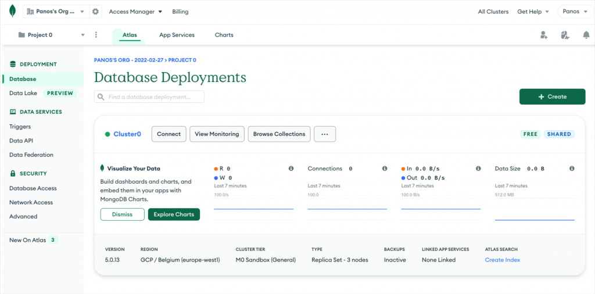Open Data Lake in sidebar
Screen dimensions: 595x294
click(x=23, y=93)
